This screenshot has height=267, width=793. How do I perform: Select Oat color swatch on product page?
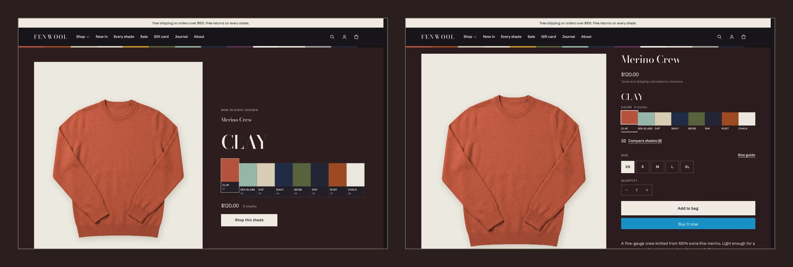[x=663, y=118]
